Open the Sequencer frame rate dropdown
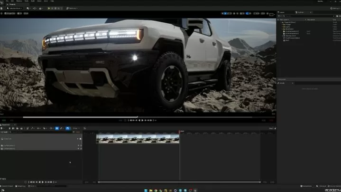This screenshot has height=192, width=341. click(x=76, y=128)
